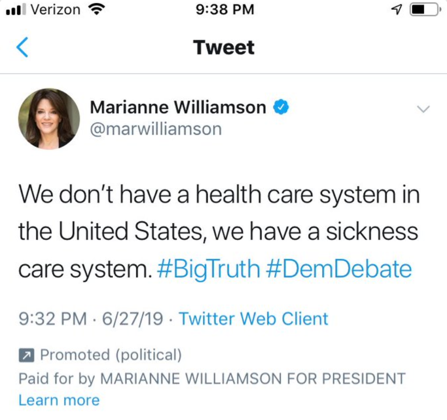
Task: Tap the 9:38 PM status bar clock
Action: pyautogui.click(x=224, y=9)
